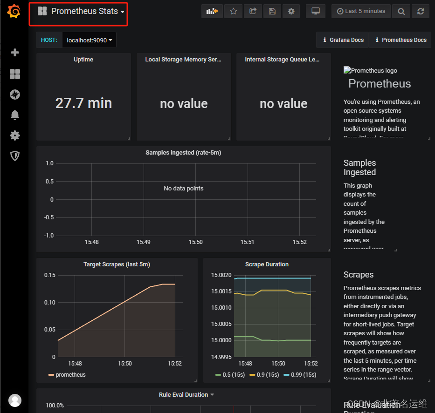Open Alerting via the bell icon
This screenshot has height=413, width=435.
point(14,115)
